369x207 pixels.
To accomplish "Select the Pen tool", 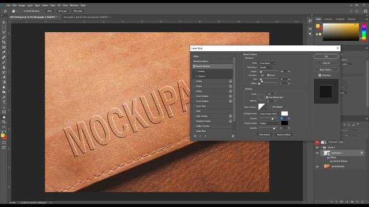I will click(x=4, y=97).
